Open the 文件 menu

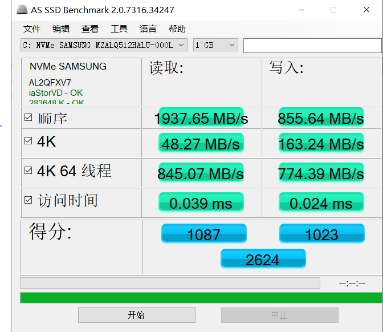tap(32, 29)
